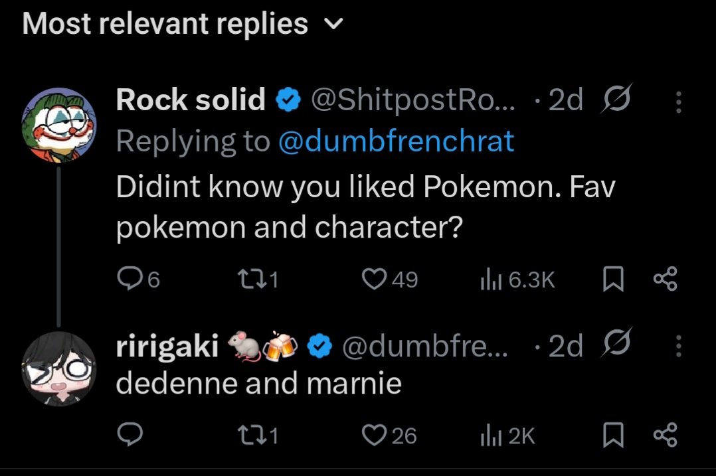This screenshot has width=716, height=476.
Task: Reply to Rock solid's Pokemon question
Action: click(x=128, y=279)
